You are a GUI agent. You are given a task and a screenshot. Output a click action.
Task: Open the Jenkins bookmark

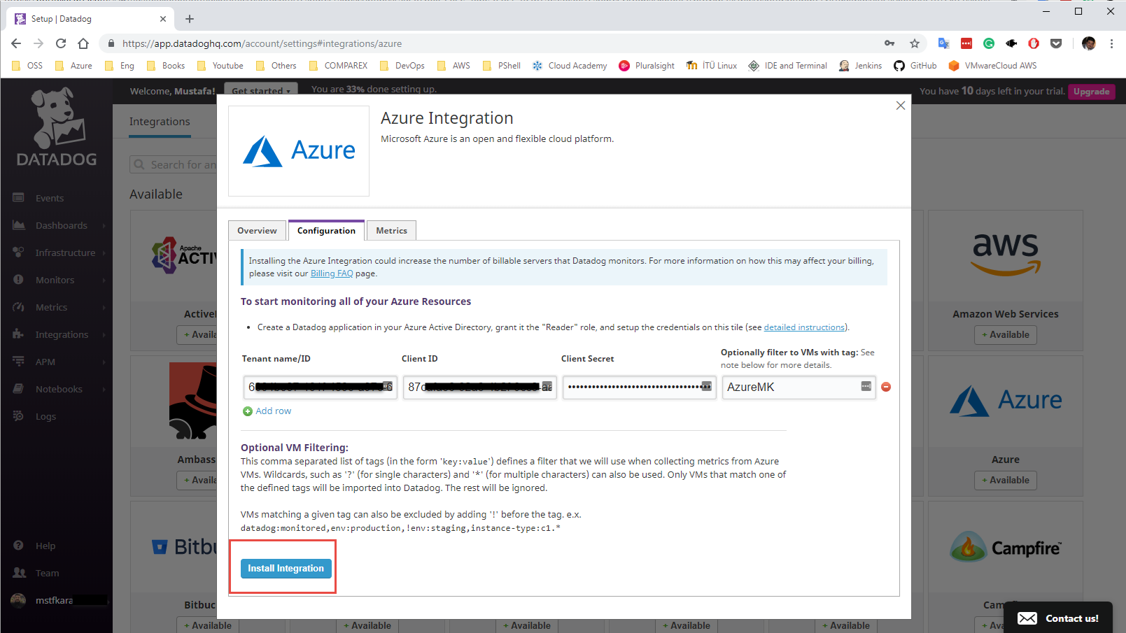[x=861, y=66]
